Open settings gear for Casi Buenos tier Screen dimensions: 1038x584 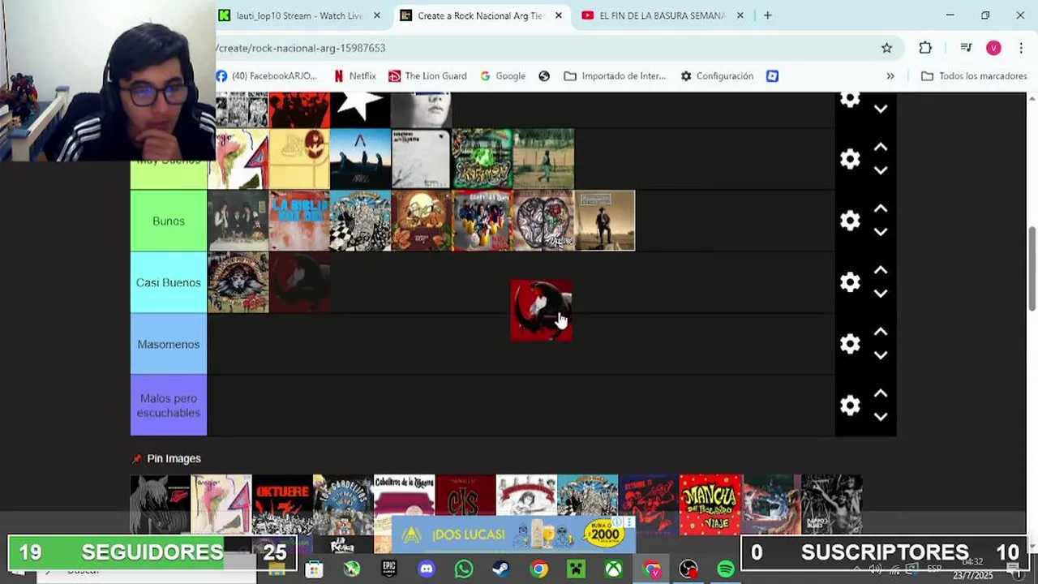pyautogui.click(x=850, y=282)
